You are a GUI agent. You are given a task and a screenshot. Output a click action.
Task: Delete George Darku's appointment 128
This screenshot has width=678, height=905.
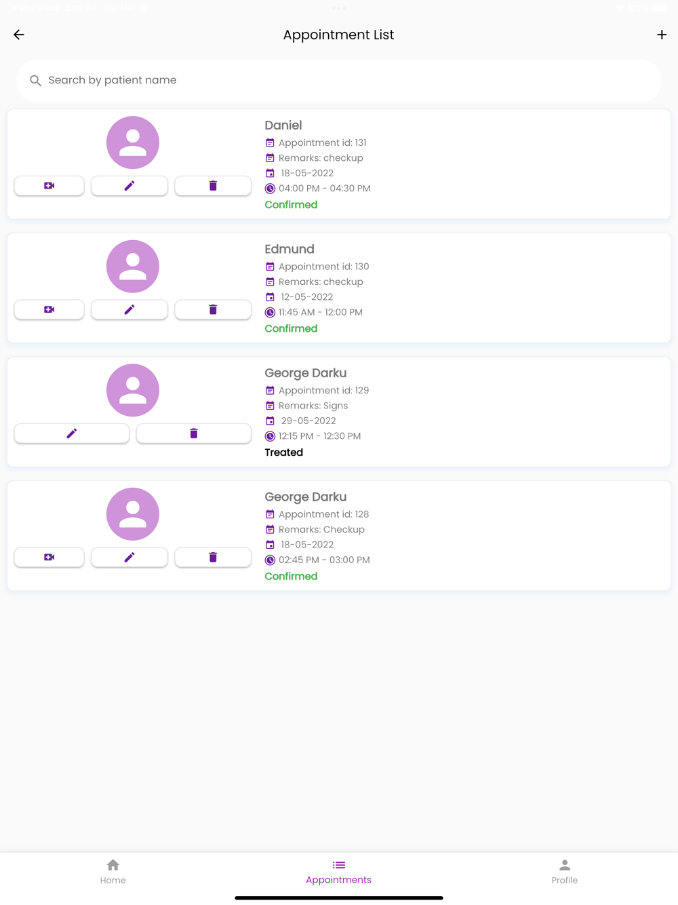213,557
